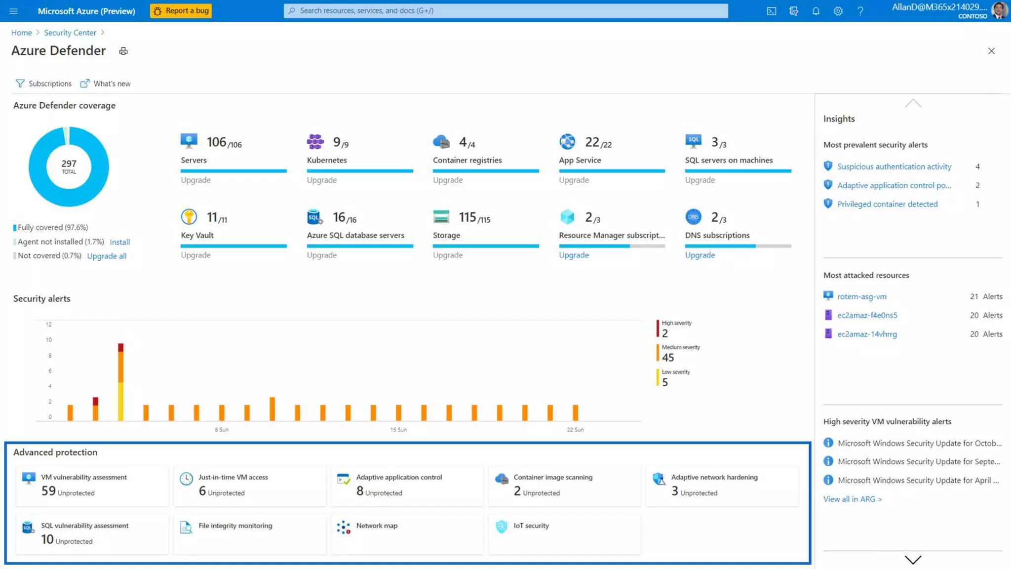Viewport: 1011px width, 569px height.
Task: Click the coverage donut chart
Action: (x=69, y=166)
